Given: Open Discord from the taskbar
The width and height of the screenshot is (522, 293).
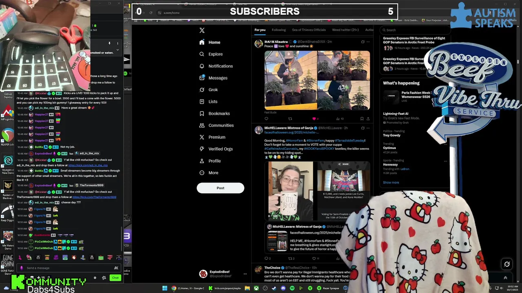Looking at the screenshot, I should click(283, 288).
